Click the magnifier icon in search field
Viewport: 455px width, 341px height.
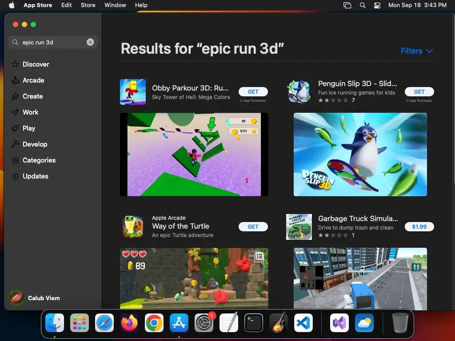15,42
